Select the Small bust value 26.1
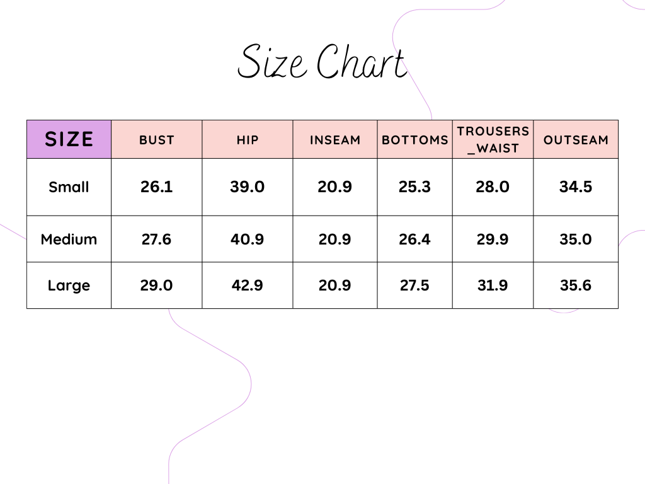 (156, 187)
